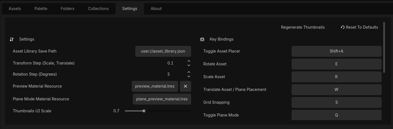Screen dimensions: 393x129
Task: Open the Assets tab
Action: pos(15,9)
